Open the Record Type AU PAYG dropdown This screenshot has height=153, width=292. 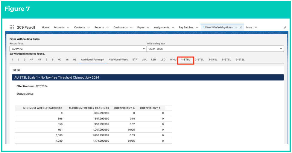(x=78, y=49)
